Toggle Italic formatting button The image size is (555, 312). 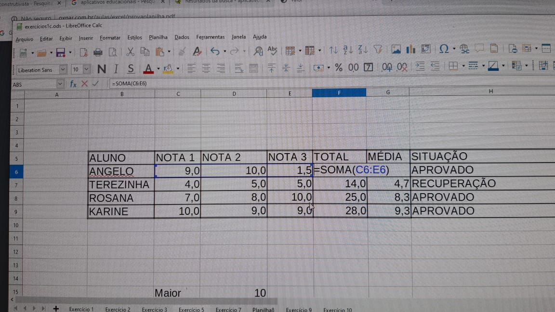(116, 69)
